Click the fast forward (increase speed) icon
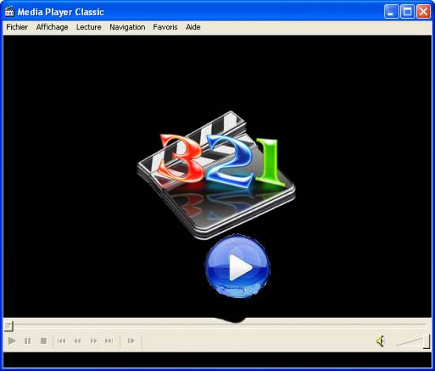The height and width of the screenshot is (371, 435). tap(94, 341)
